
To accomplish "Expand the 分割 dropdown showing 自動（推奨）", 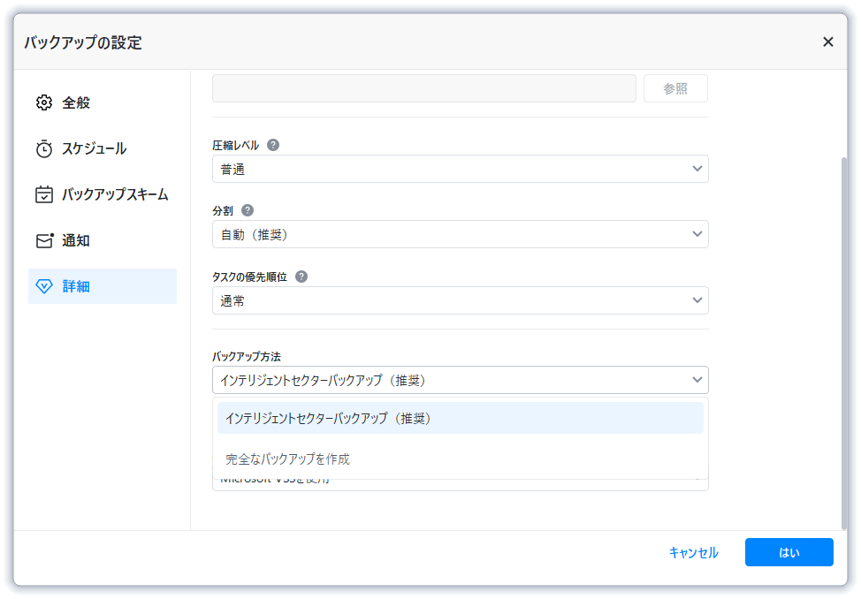I will click(x=460, y=234).
